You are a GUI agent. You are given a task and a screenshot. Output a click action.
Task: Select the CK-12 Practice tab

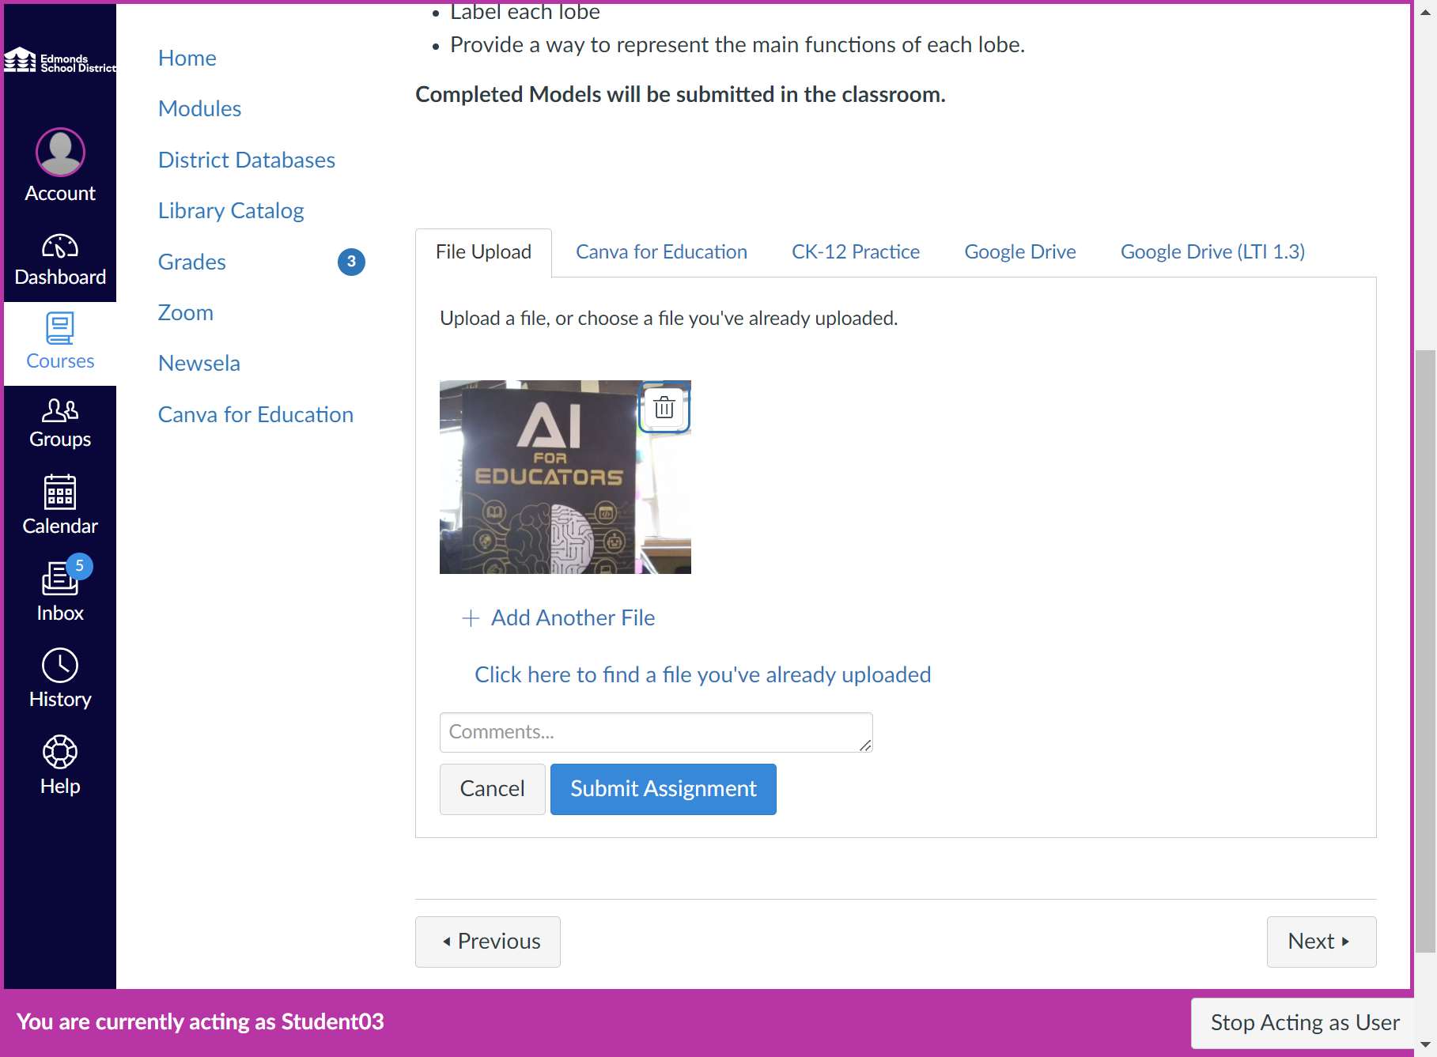click(x=856, y=252)
